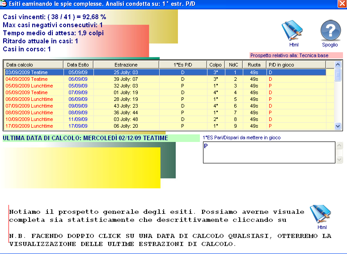Image resolution: width=347 pixels, height=254 pixels.
Task: Click NdC value 9 cell
Action: coord(234,126)
